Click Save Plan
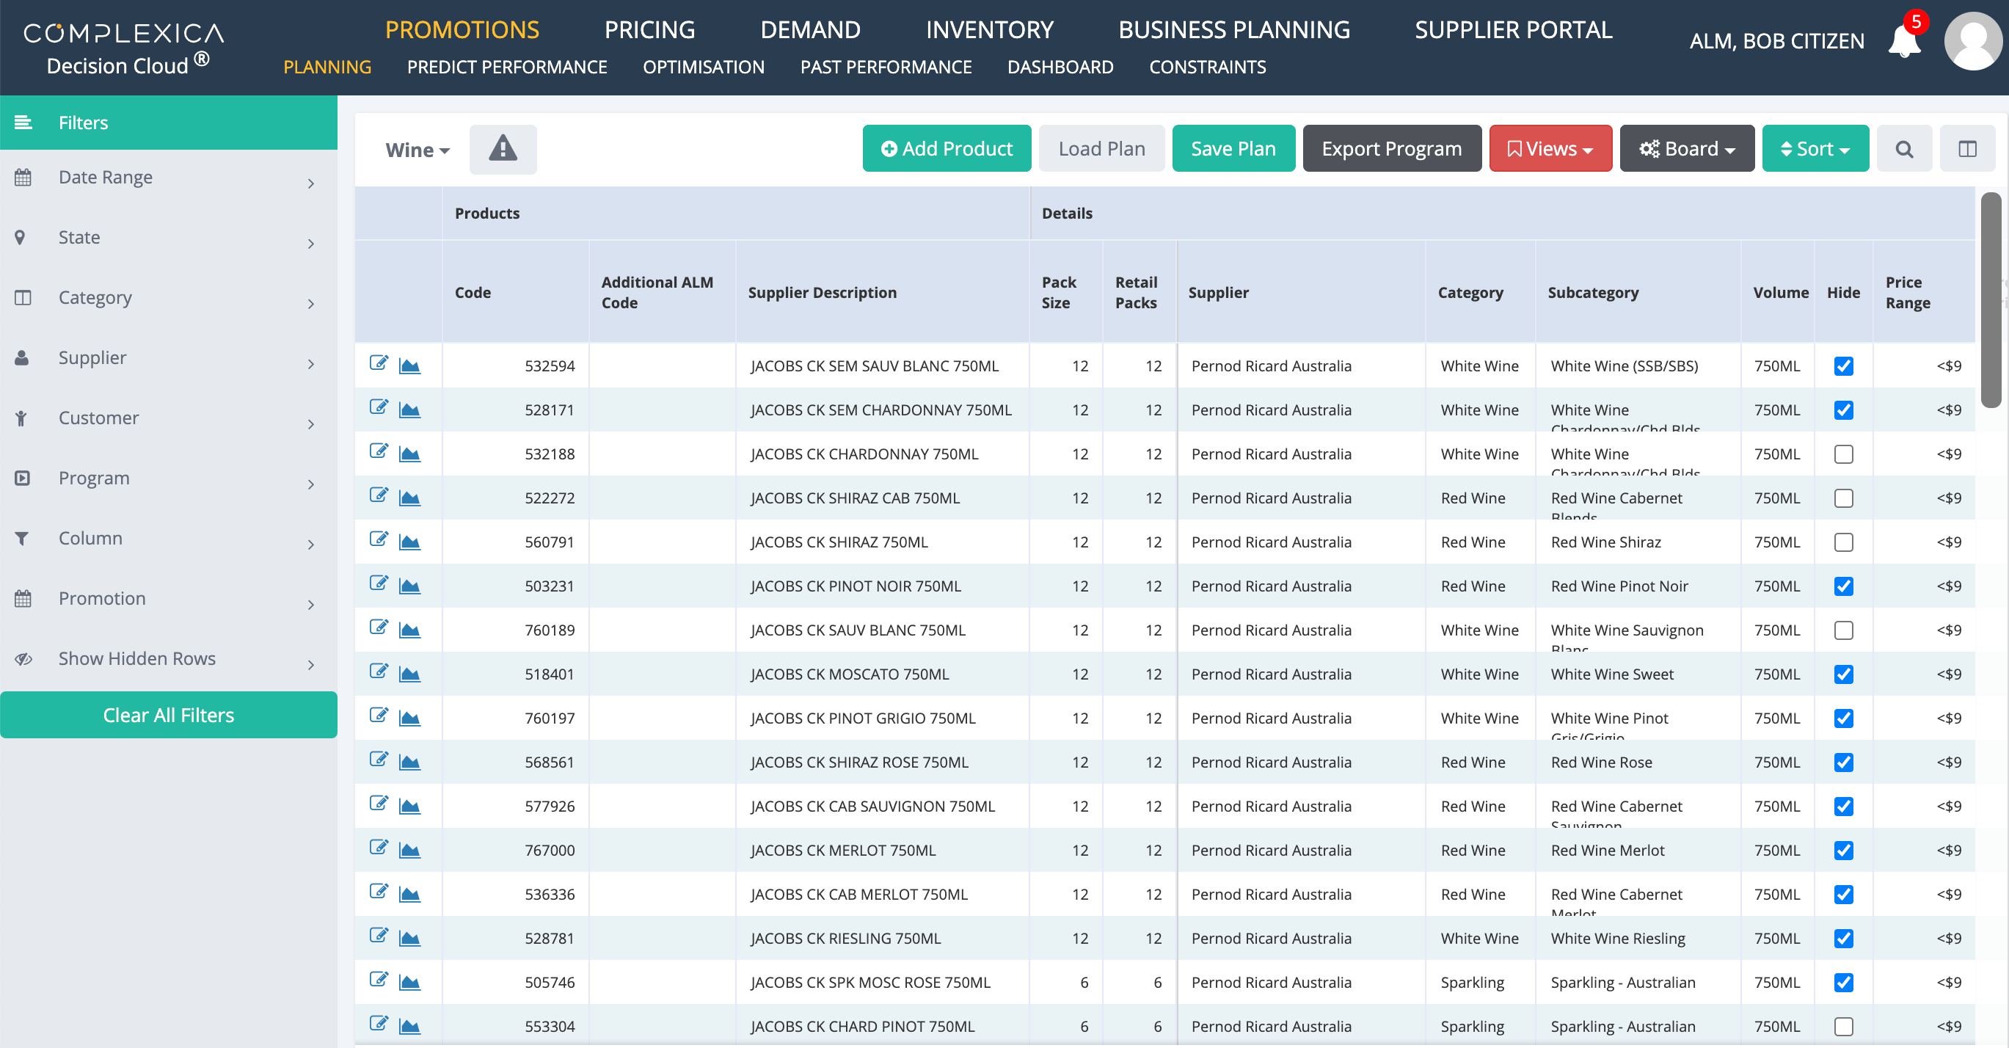The image size is (2009, 1048). point(1233,148)
